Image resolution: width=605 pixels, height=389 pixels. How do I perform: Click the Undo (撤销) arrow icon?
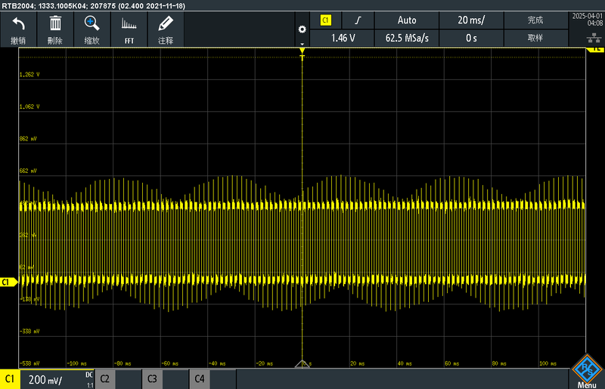(x=19, y=29)
